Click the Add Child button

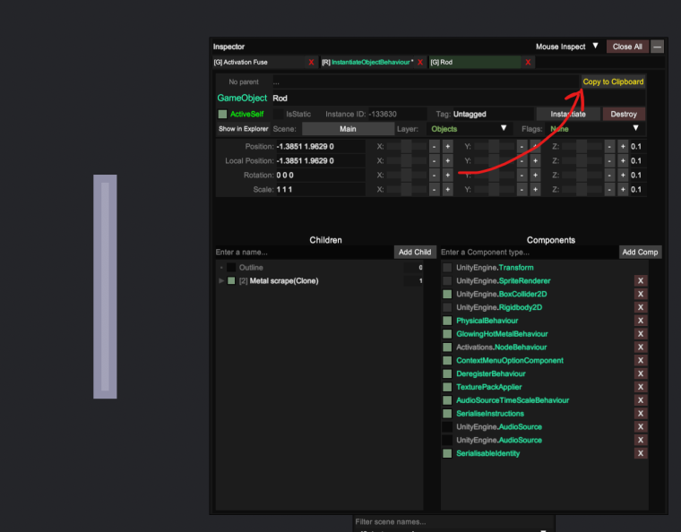[415, 252]
